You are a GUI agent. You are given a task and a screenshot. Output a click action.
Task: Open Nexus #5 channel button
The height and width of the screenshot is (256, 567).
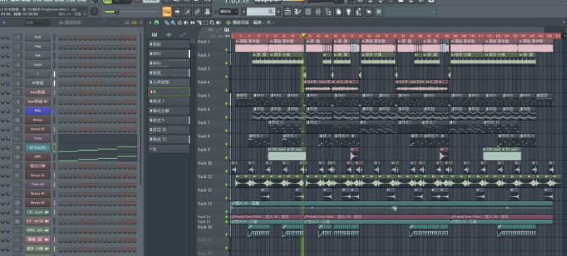38,203
